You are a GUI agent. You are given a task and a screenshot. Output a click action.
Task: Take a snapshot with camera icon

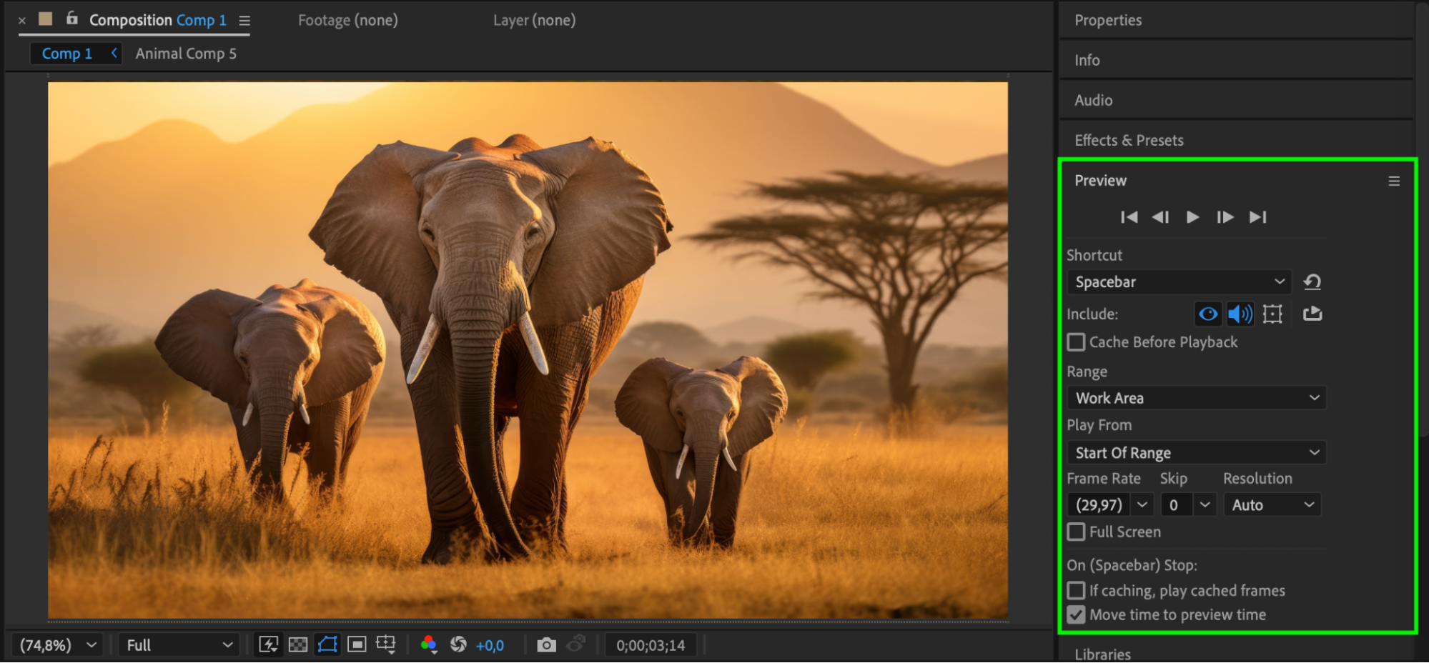(546, 645)
